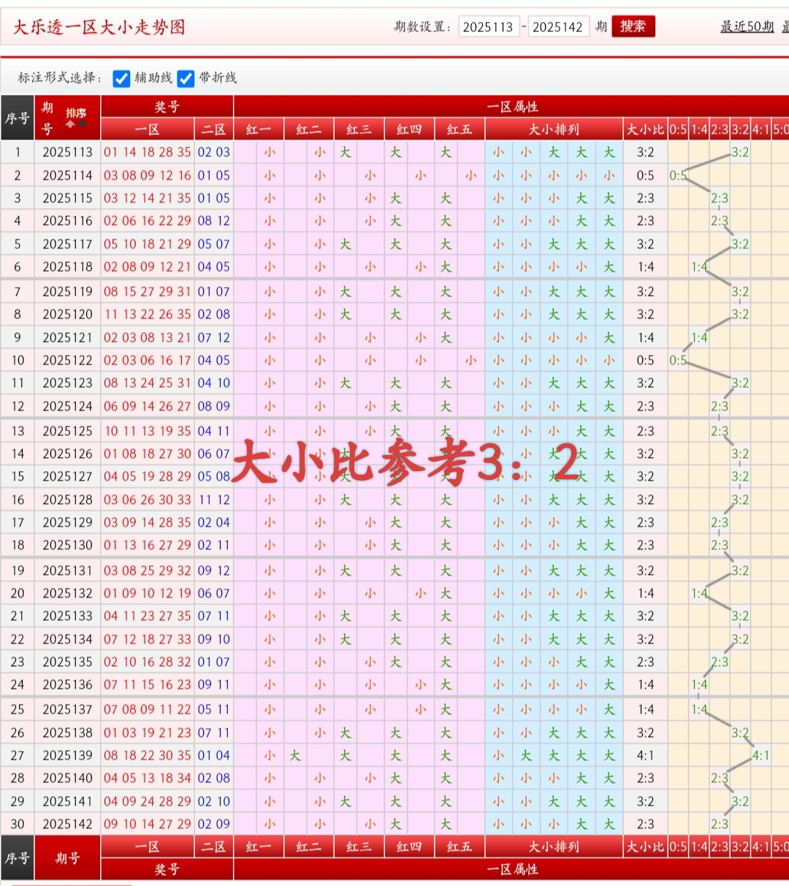Sort period numbers descending with down arrow

(82, 123)
